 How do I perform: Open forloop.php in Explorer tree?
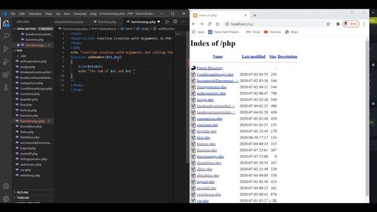(x=33, y=110)
